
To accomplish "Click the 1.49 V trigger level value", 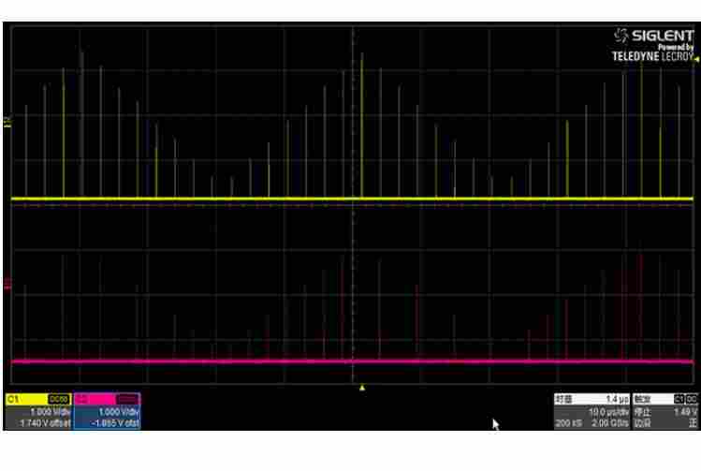I will tap(684, 411).
